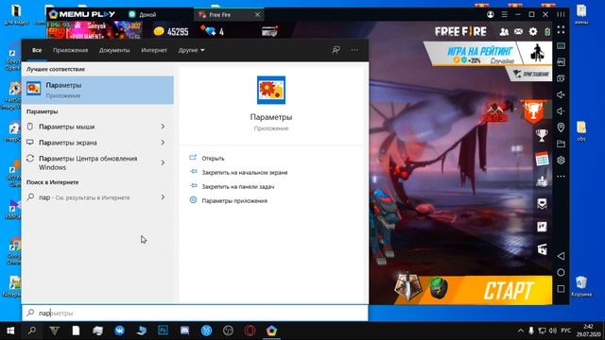
Task: Decrease volume in MEmu sidebar
Action: pos(561,111)
